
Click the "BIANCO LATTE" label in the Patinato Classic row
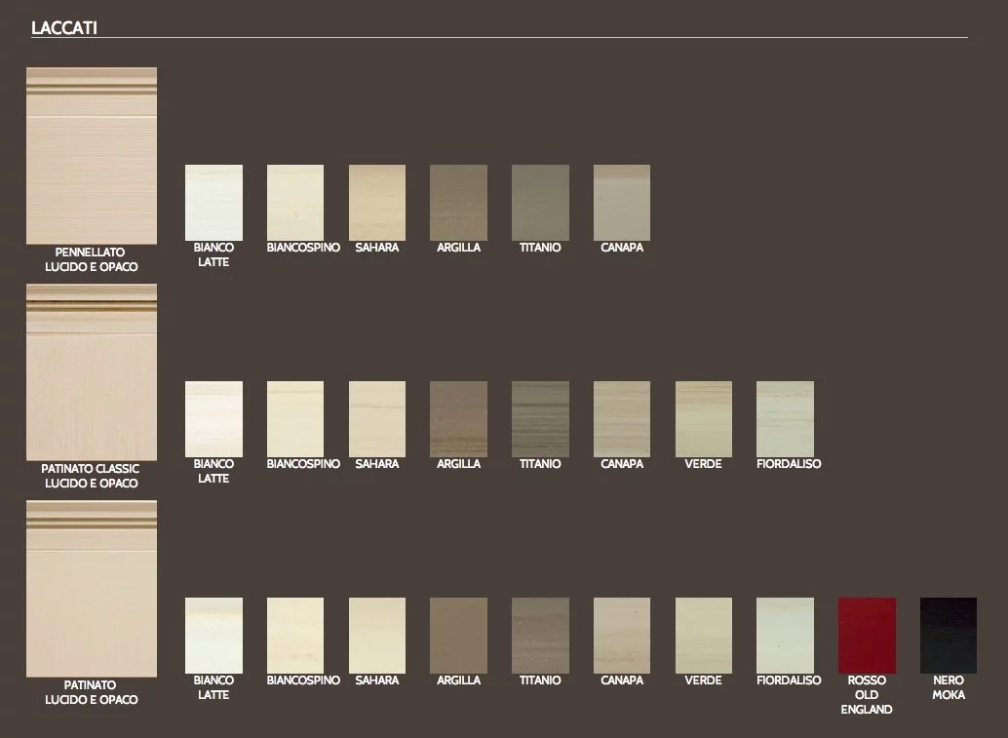[x=213, y=471]
